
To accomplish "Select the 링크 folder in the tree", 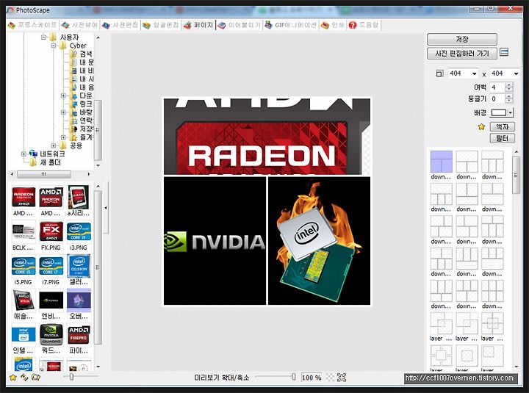I will 86,104.
